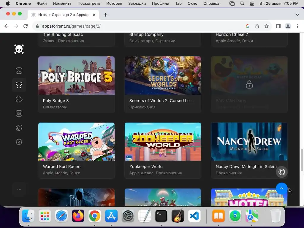
Task: Open The Binding of Isaac link
Action: [x=63, y=34]
